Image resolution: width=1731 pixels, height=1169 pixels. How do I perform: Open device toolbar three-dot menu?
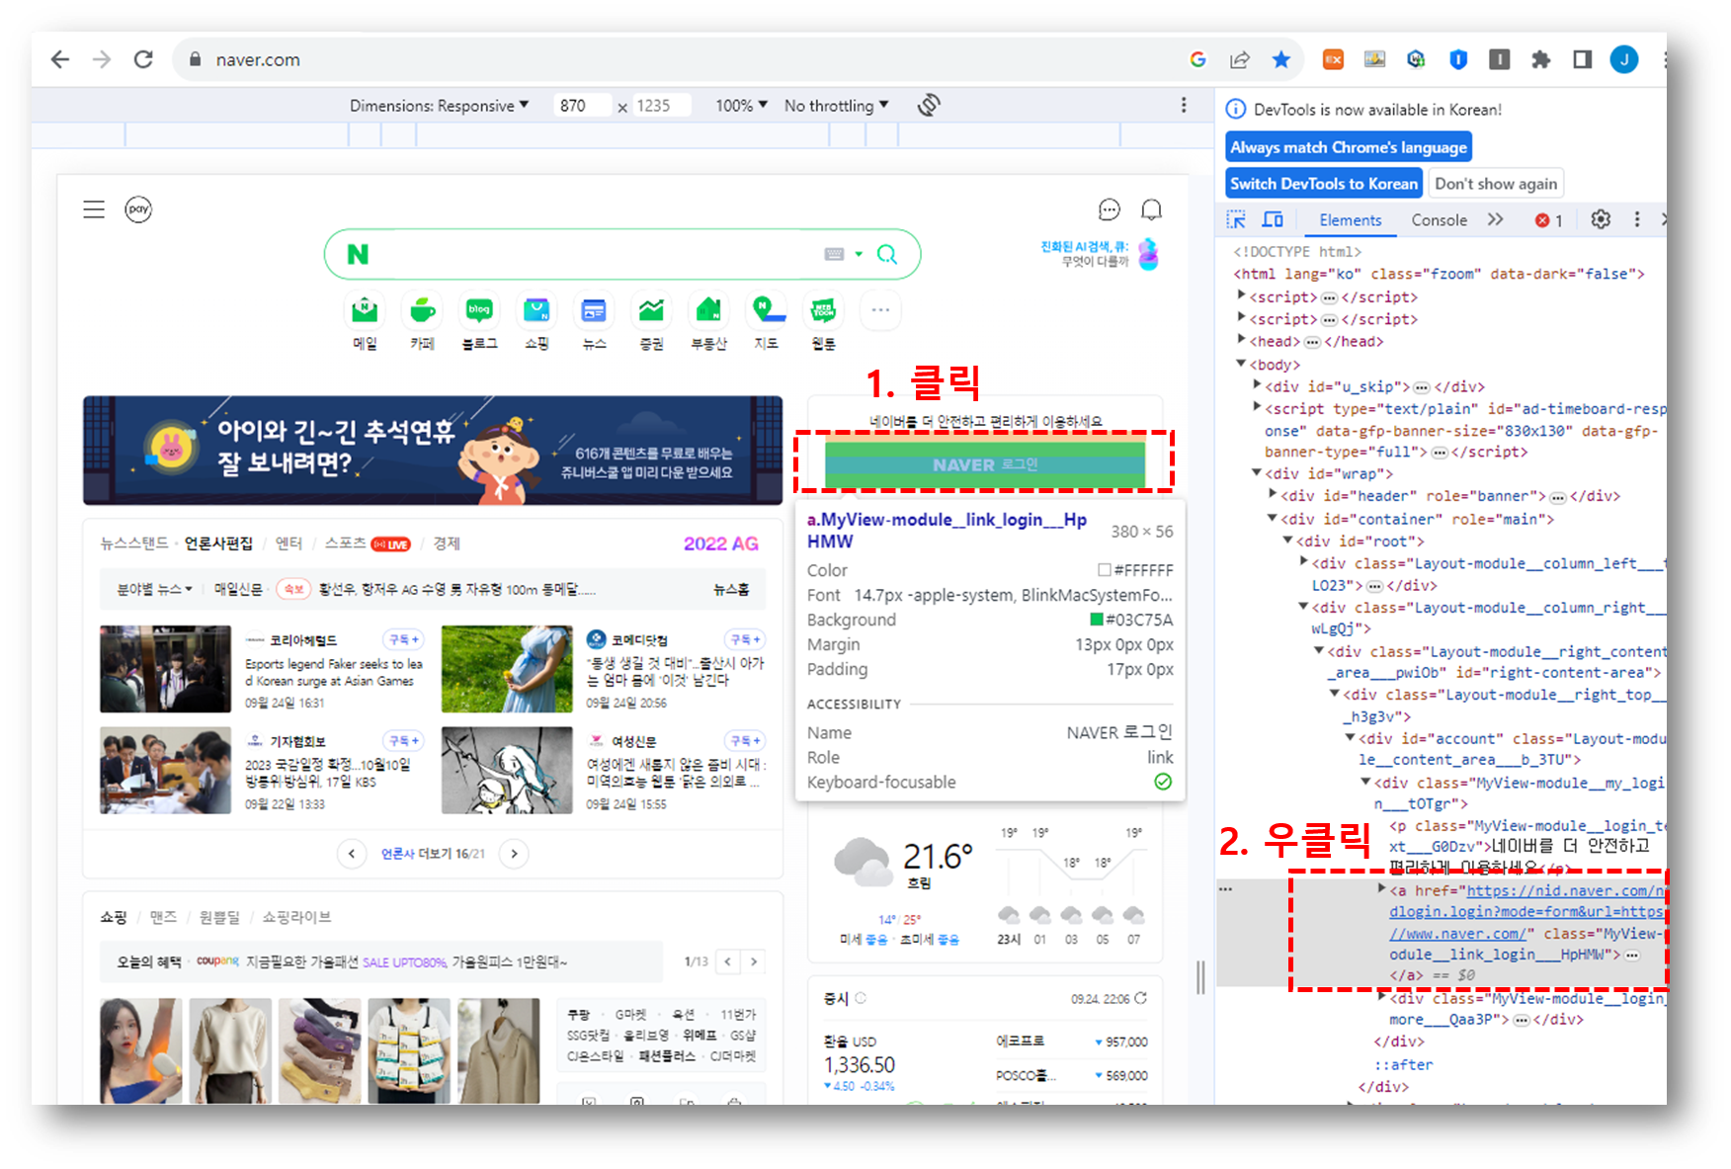point(1184,105)
